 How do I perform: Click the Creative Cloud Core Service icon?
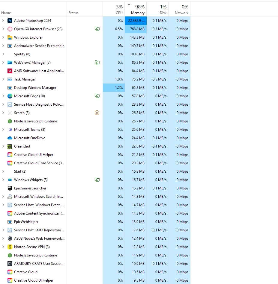10,163
